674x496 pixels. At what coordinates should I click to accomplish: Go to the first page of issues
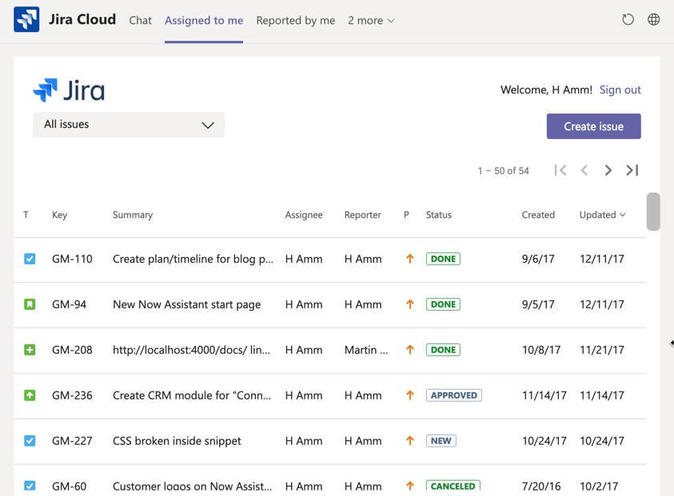pyautogui.click(x=560, y=170)
